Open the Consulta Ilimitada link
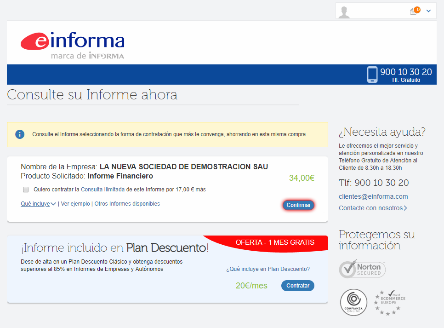The width and height of the screenshot is (444, 328). [x=103, y=190]
